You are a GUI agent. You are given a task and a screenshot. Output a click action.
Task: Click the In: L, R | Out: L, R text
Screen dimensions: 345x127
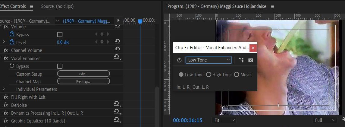(x=193, y=87)
